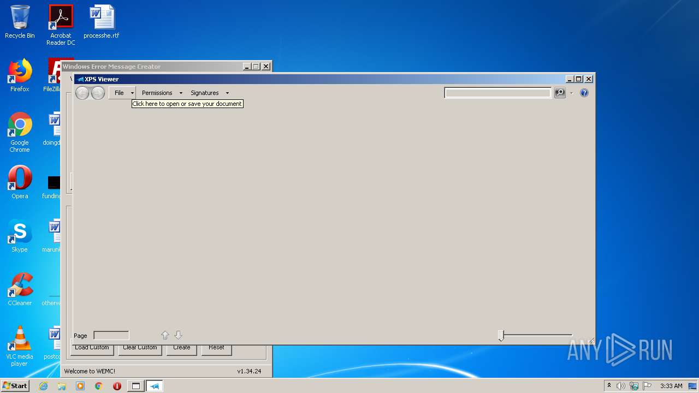Click the magnifier search button

(560, 93)
